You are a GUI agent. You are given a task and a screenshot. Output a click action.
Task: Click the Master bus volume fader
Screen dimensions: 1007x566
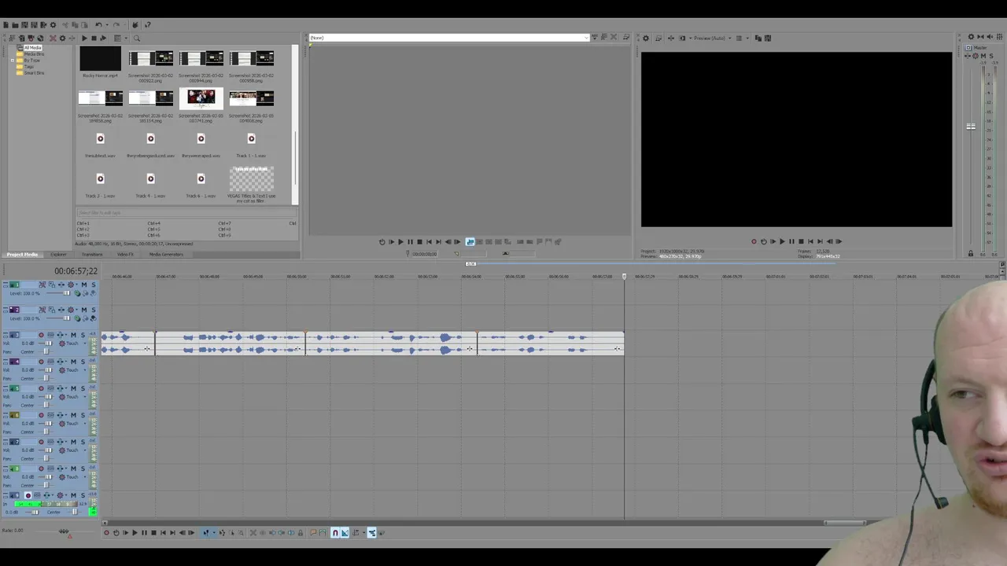point(971,126)
